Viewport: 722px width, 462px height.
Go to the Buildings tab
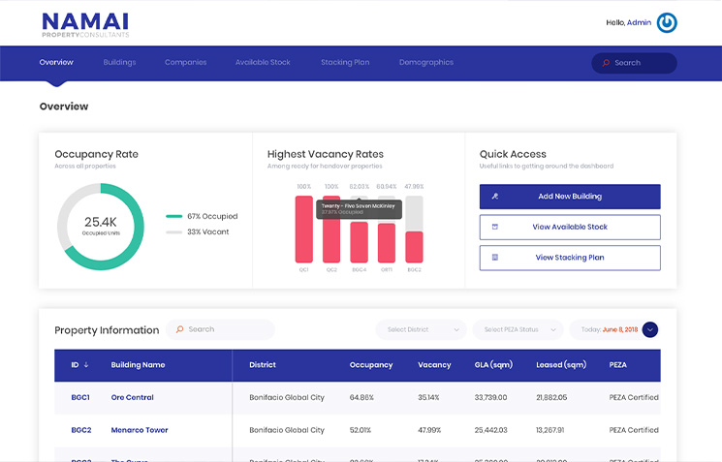coord(119,63)
